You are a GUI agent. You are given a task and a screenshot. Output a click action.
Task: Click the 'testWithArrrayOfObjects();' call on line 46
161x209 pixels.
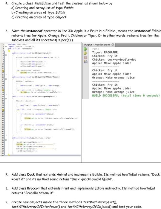30,142
